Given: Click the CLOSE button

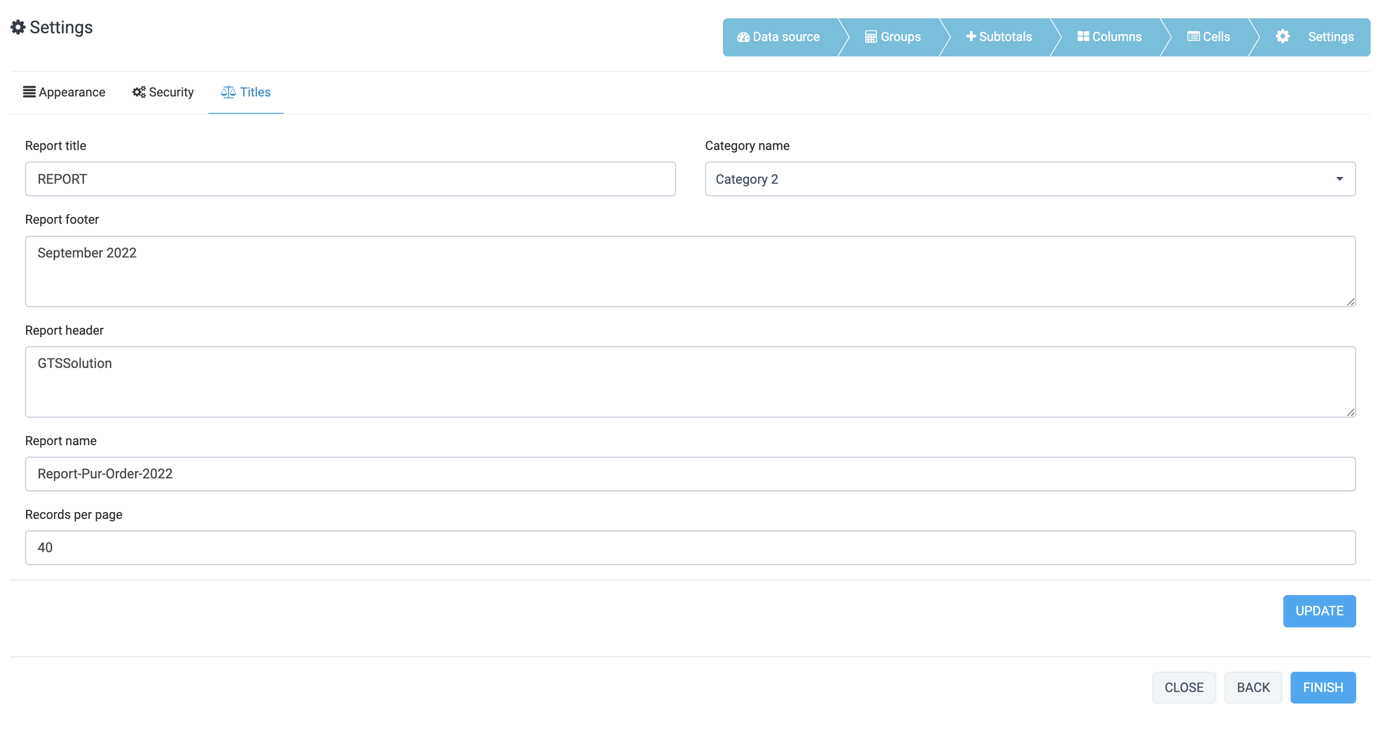Looking at the screenshot, I should [x=1184, y=687].
